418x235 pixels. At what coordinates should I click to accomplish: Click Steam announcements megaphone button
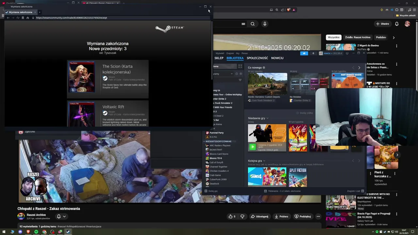pos(304,53)
